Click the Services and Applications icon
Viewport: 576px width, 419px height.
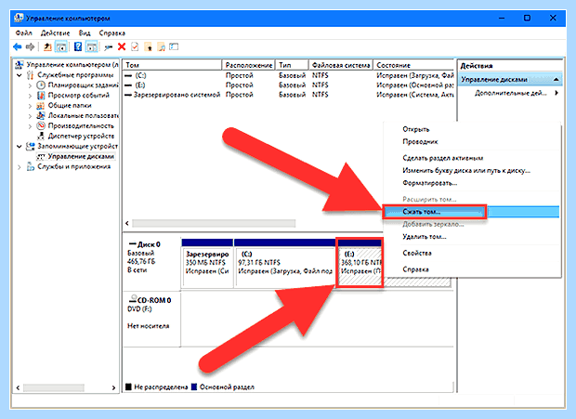(31, 167)
